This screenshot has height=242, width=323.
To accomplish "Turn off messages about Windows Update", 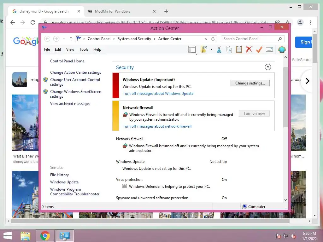I will (158, 93).
